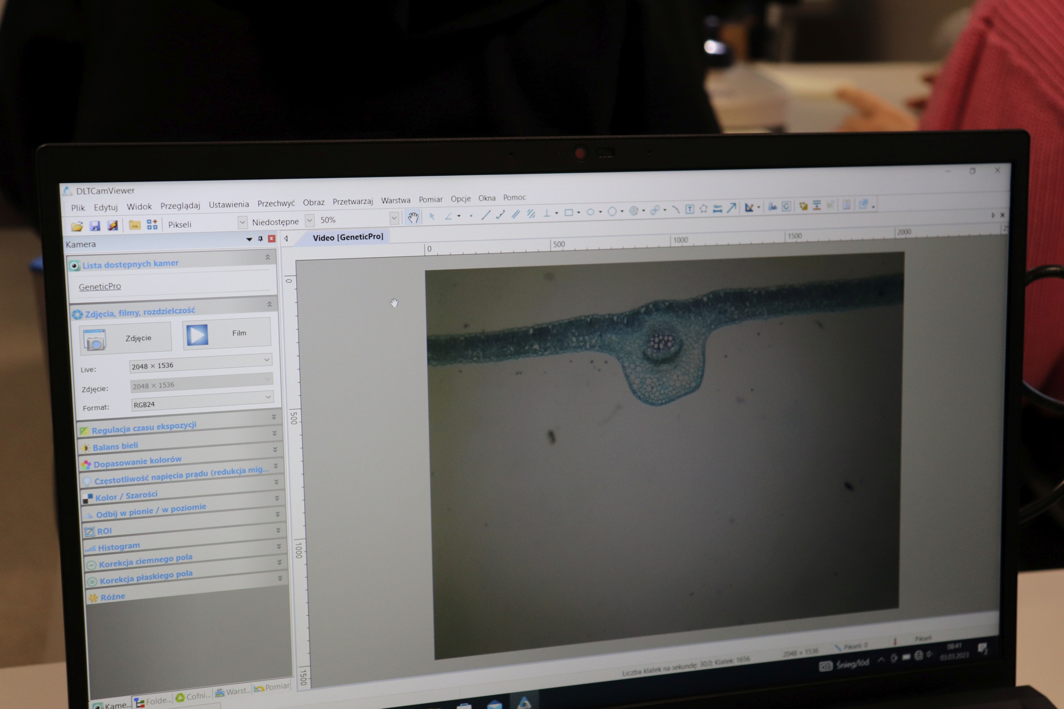Select the polygon measurement tool

704,209
